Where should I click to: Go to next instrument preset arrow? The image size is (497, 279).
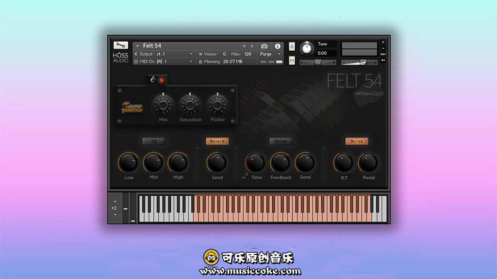(252, 46)
